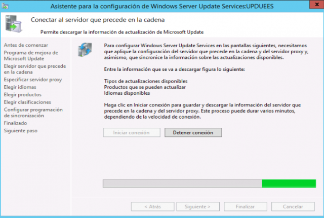Click the Finalizar button

point(246,206)
